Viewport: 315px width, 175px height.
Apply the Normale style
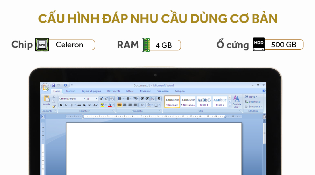tap(172, 101)
